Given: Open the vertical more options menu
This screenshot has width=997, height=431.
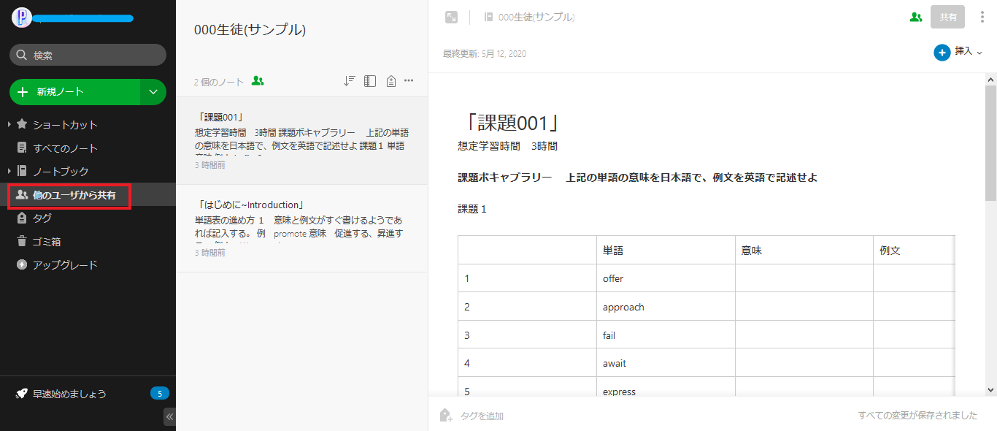Looking at the screenshot, I should coord(982,17).
